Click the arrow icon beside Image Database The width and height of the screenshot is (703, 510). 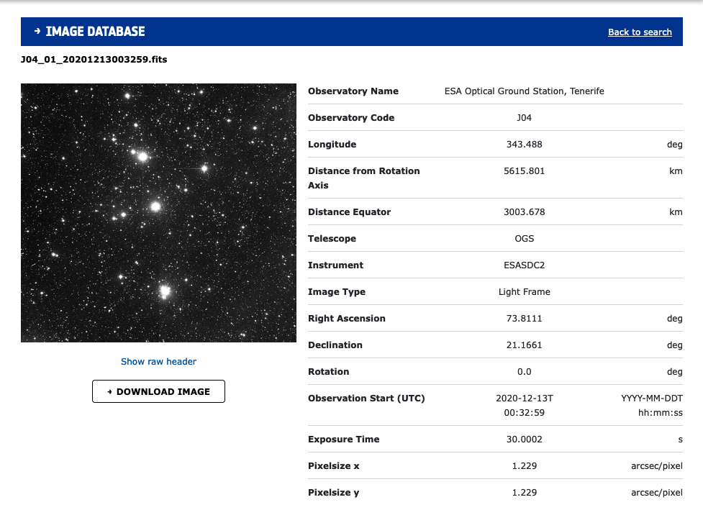point(37,32)
